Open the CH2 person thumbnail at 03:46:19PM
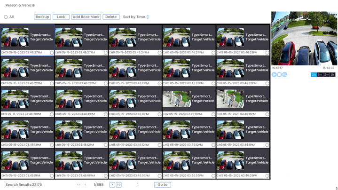This screenshot has height=190, width=338. coord(177,99)
